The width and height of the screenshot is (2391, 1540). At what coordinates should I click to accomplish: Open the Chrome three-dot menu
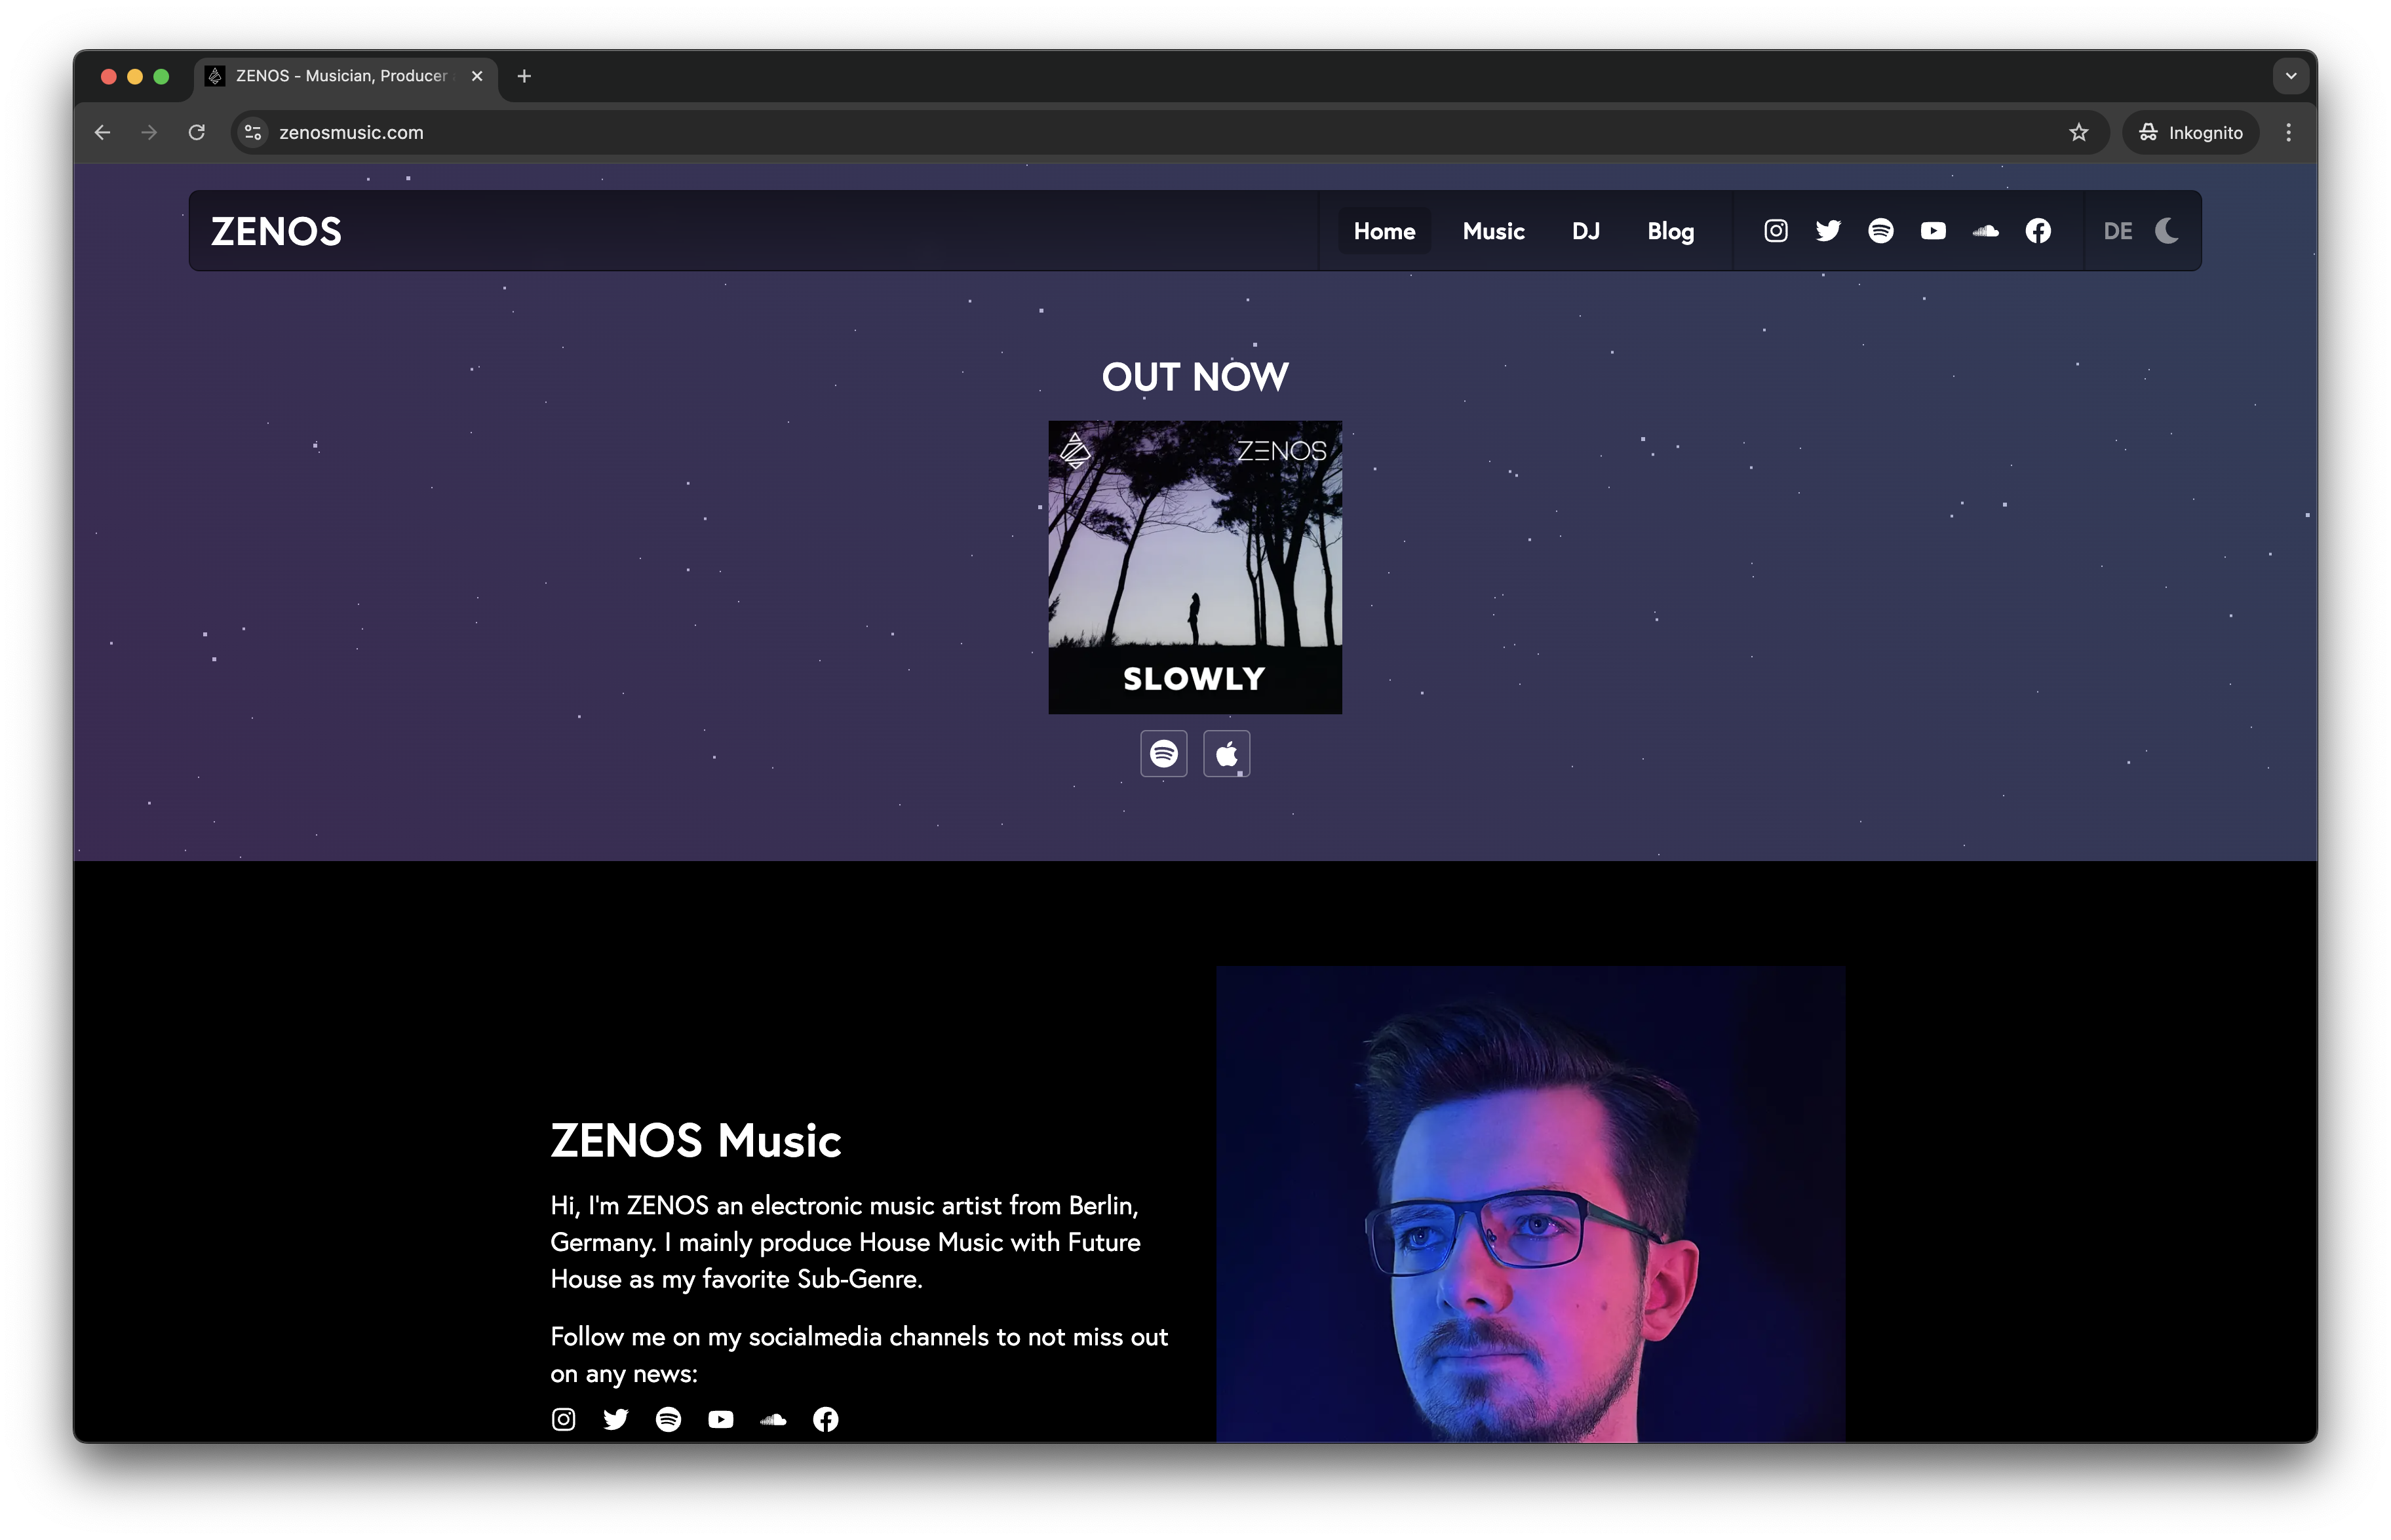click(x=2288, y=132)
